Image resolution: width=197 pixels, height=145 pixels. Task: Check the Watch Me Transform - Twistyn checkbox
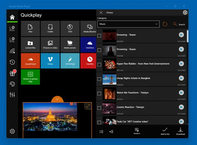(99, 94)
